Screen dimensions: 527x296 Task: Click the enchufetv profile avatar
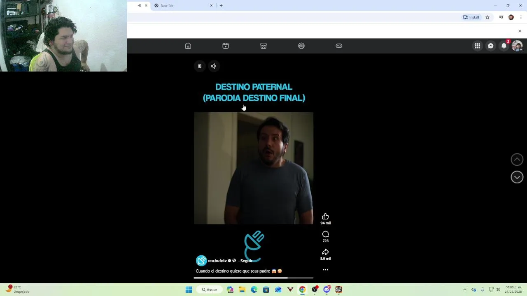pos(201,261)
